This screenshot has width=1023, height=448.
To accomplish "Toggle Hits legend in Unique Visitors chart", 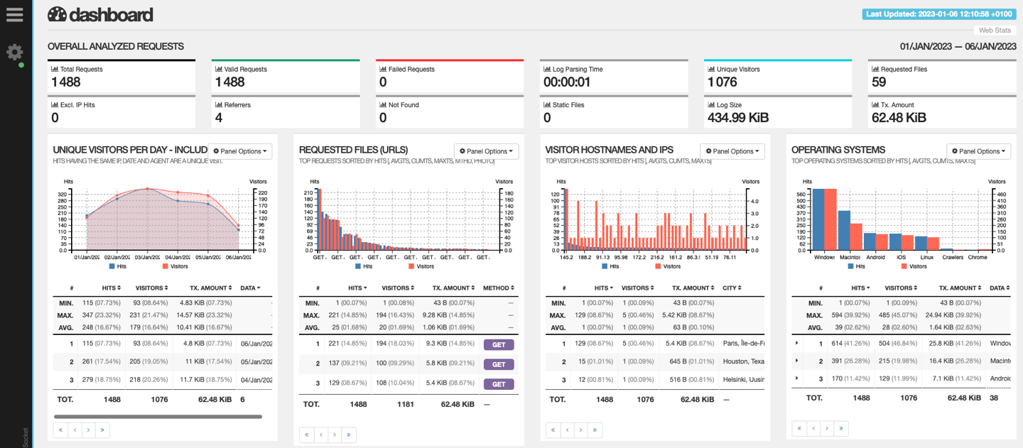I will tap(117, 266).
